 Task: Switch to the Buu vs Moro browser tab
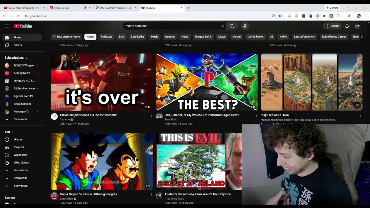[x=24, y=8]
